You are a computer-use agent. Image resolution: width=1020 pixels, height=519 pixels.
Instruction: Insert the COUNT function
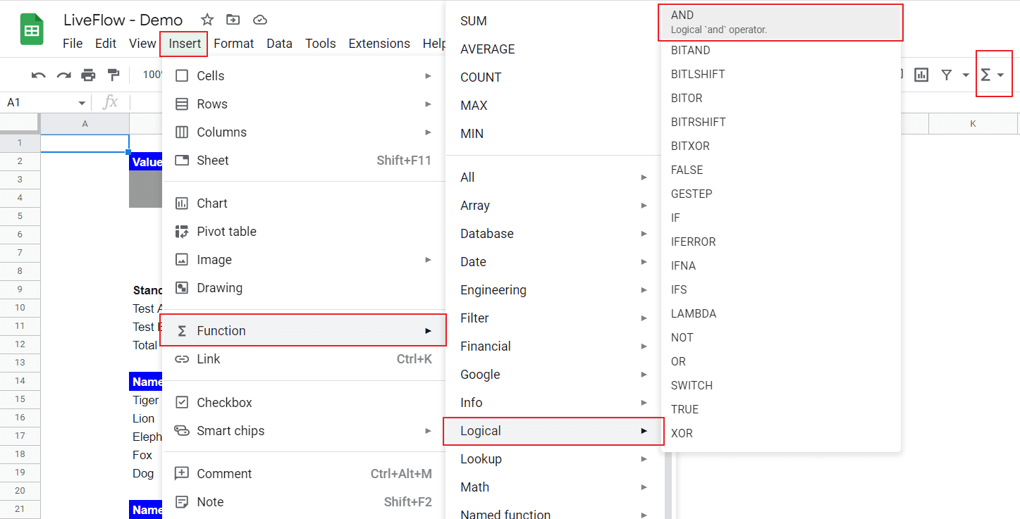pos(554,77)
